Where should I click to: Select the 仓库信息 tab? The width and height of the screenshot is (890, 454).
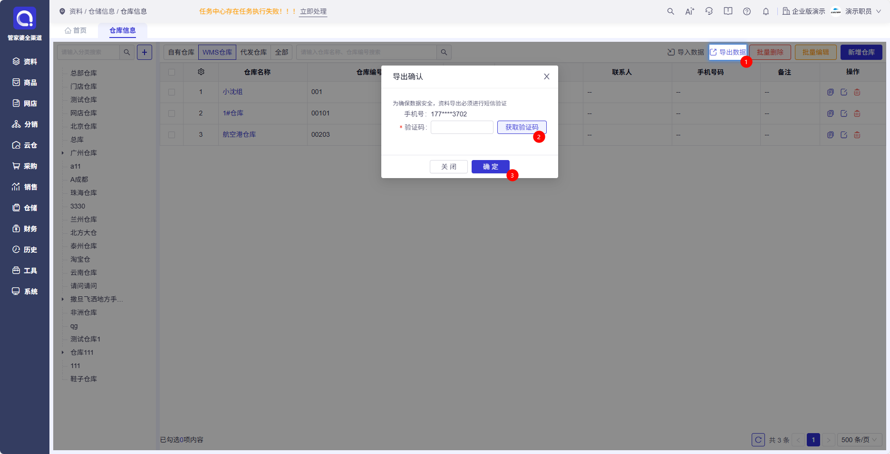pyautogui.click(x=123, y=30)
